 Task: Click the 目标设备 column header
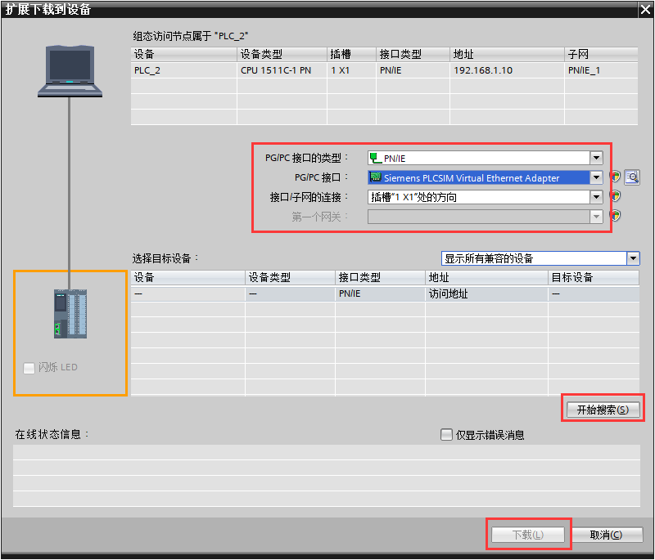coord(593,277)
